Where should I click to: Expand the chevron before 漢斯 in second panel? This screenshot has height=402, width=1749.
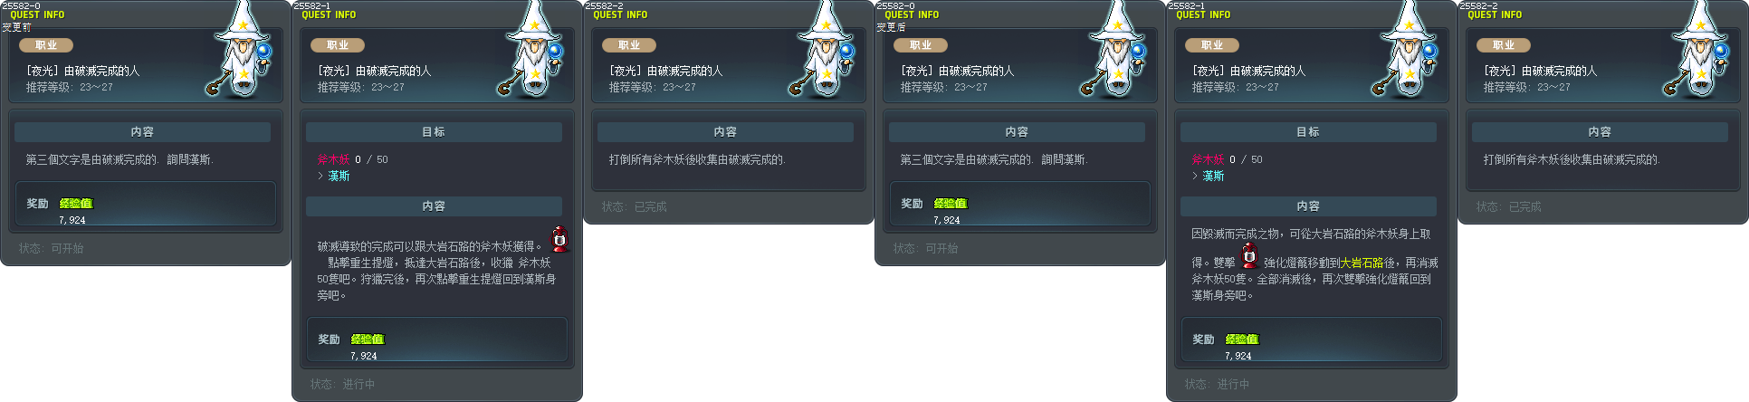coord(320,176)
